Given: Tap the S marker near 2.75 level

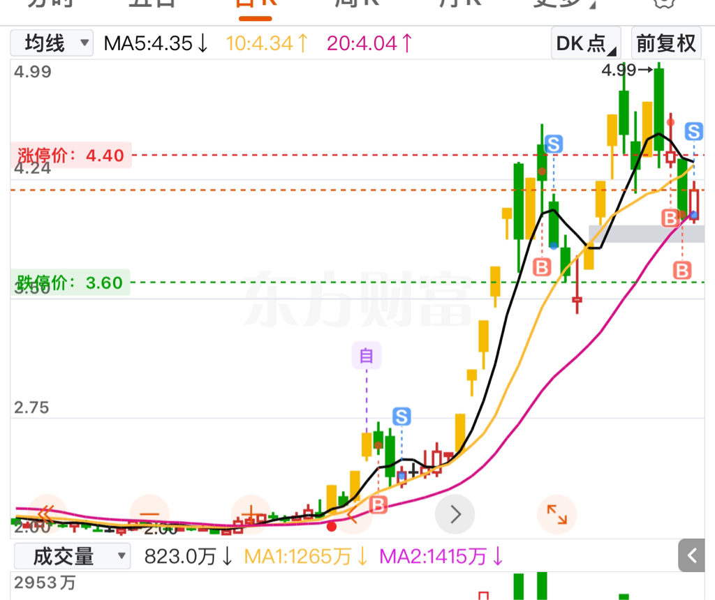Looking at the screenshot, I should pyautogui.click(x=401, y=417).
